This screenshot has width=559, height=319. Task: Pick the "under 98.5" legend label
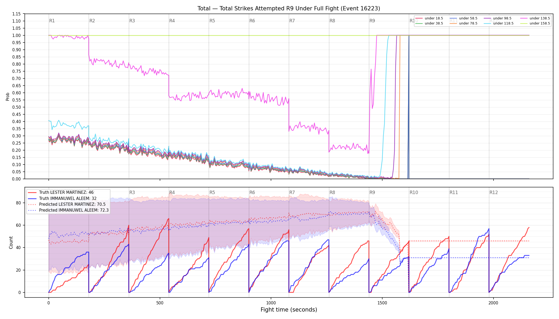pyautogui.click(x=502, y=18)
